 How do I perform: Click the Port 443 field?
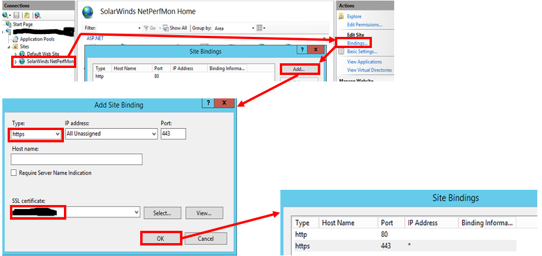point(173,134)
